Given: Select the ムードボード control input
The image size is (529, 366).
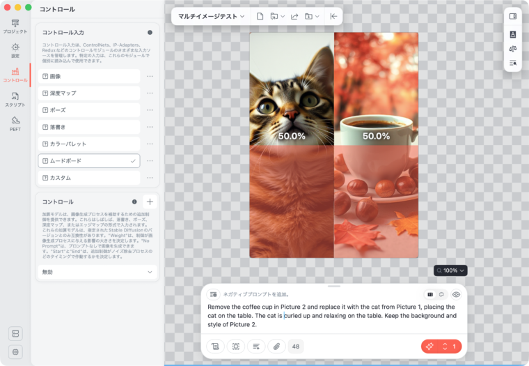Looking at the screenshot, I should pos(88,161).
